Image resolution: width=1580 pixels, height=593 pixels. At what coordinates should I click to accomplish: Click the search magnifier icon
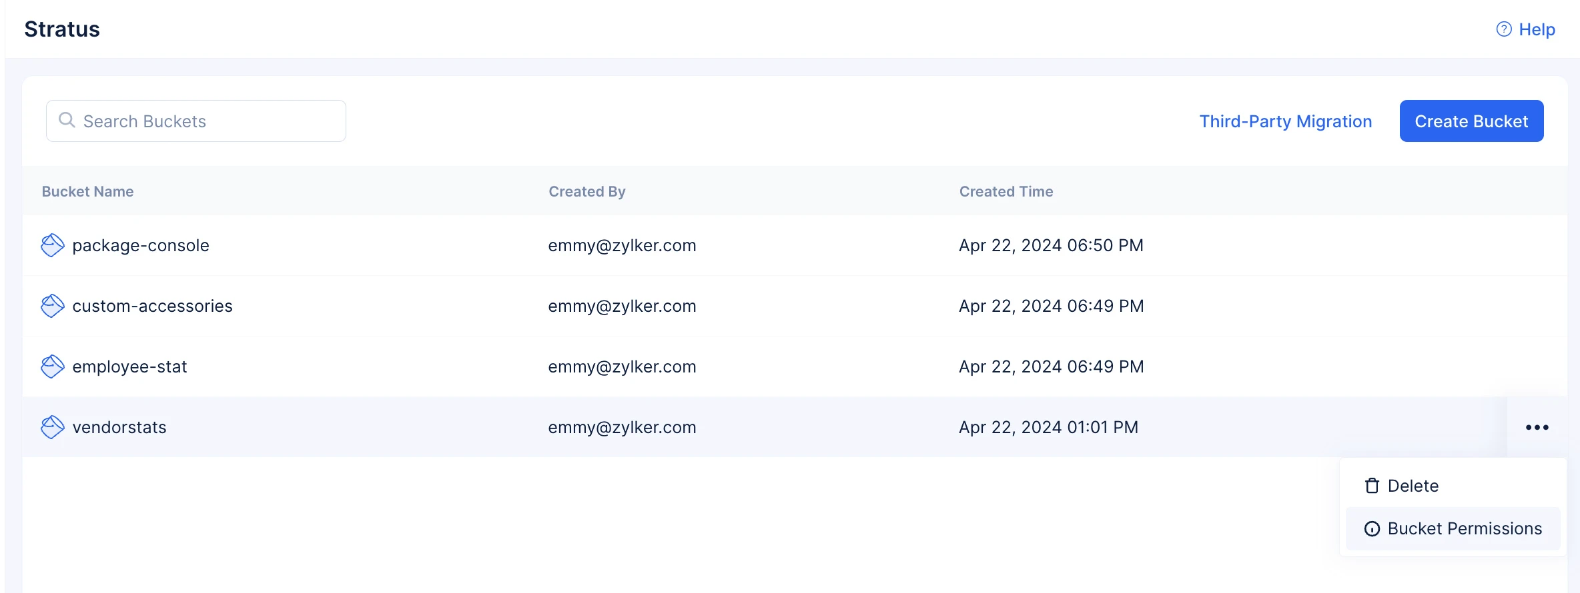(x=67, y=120)
